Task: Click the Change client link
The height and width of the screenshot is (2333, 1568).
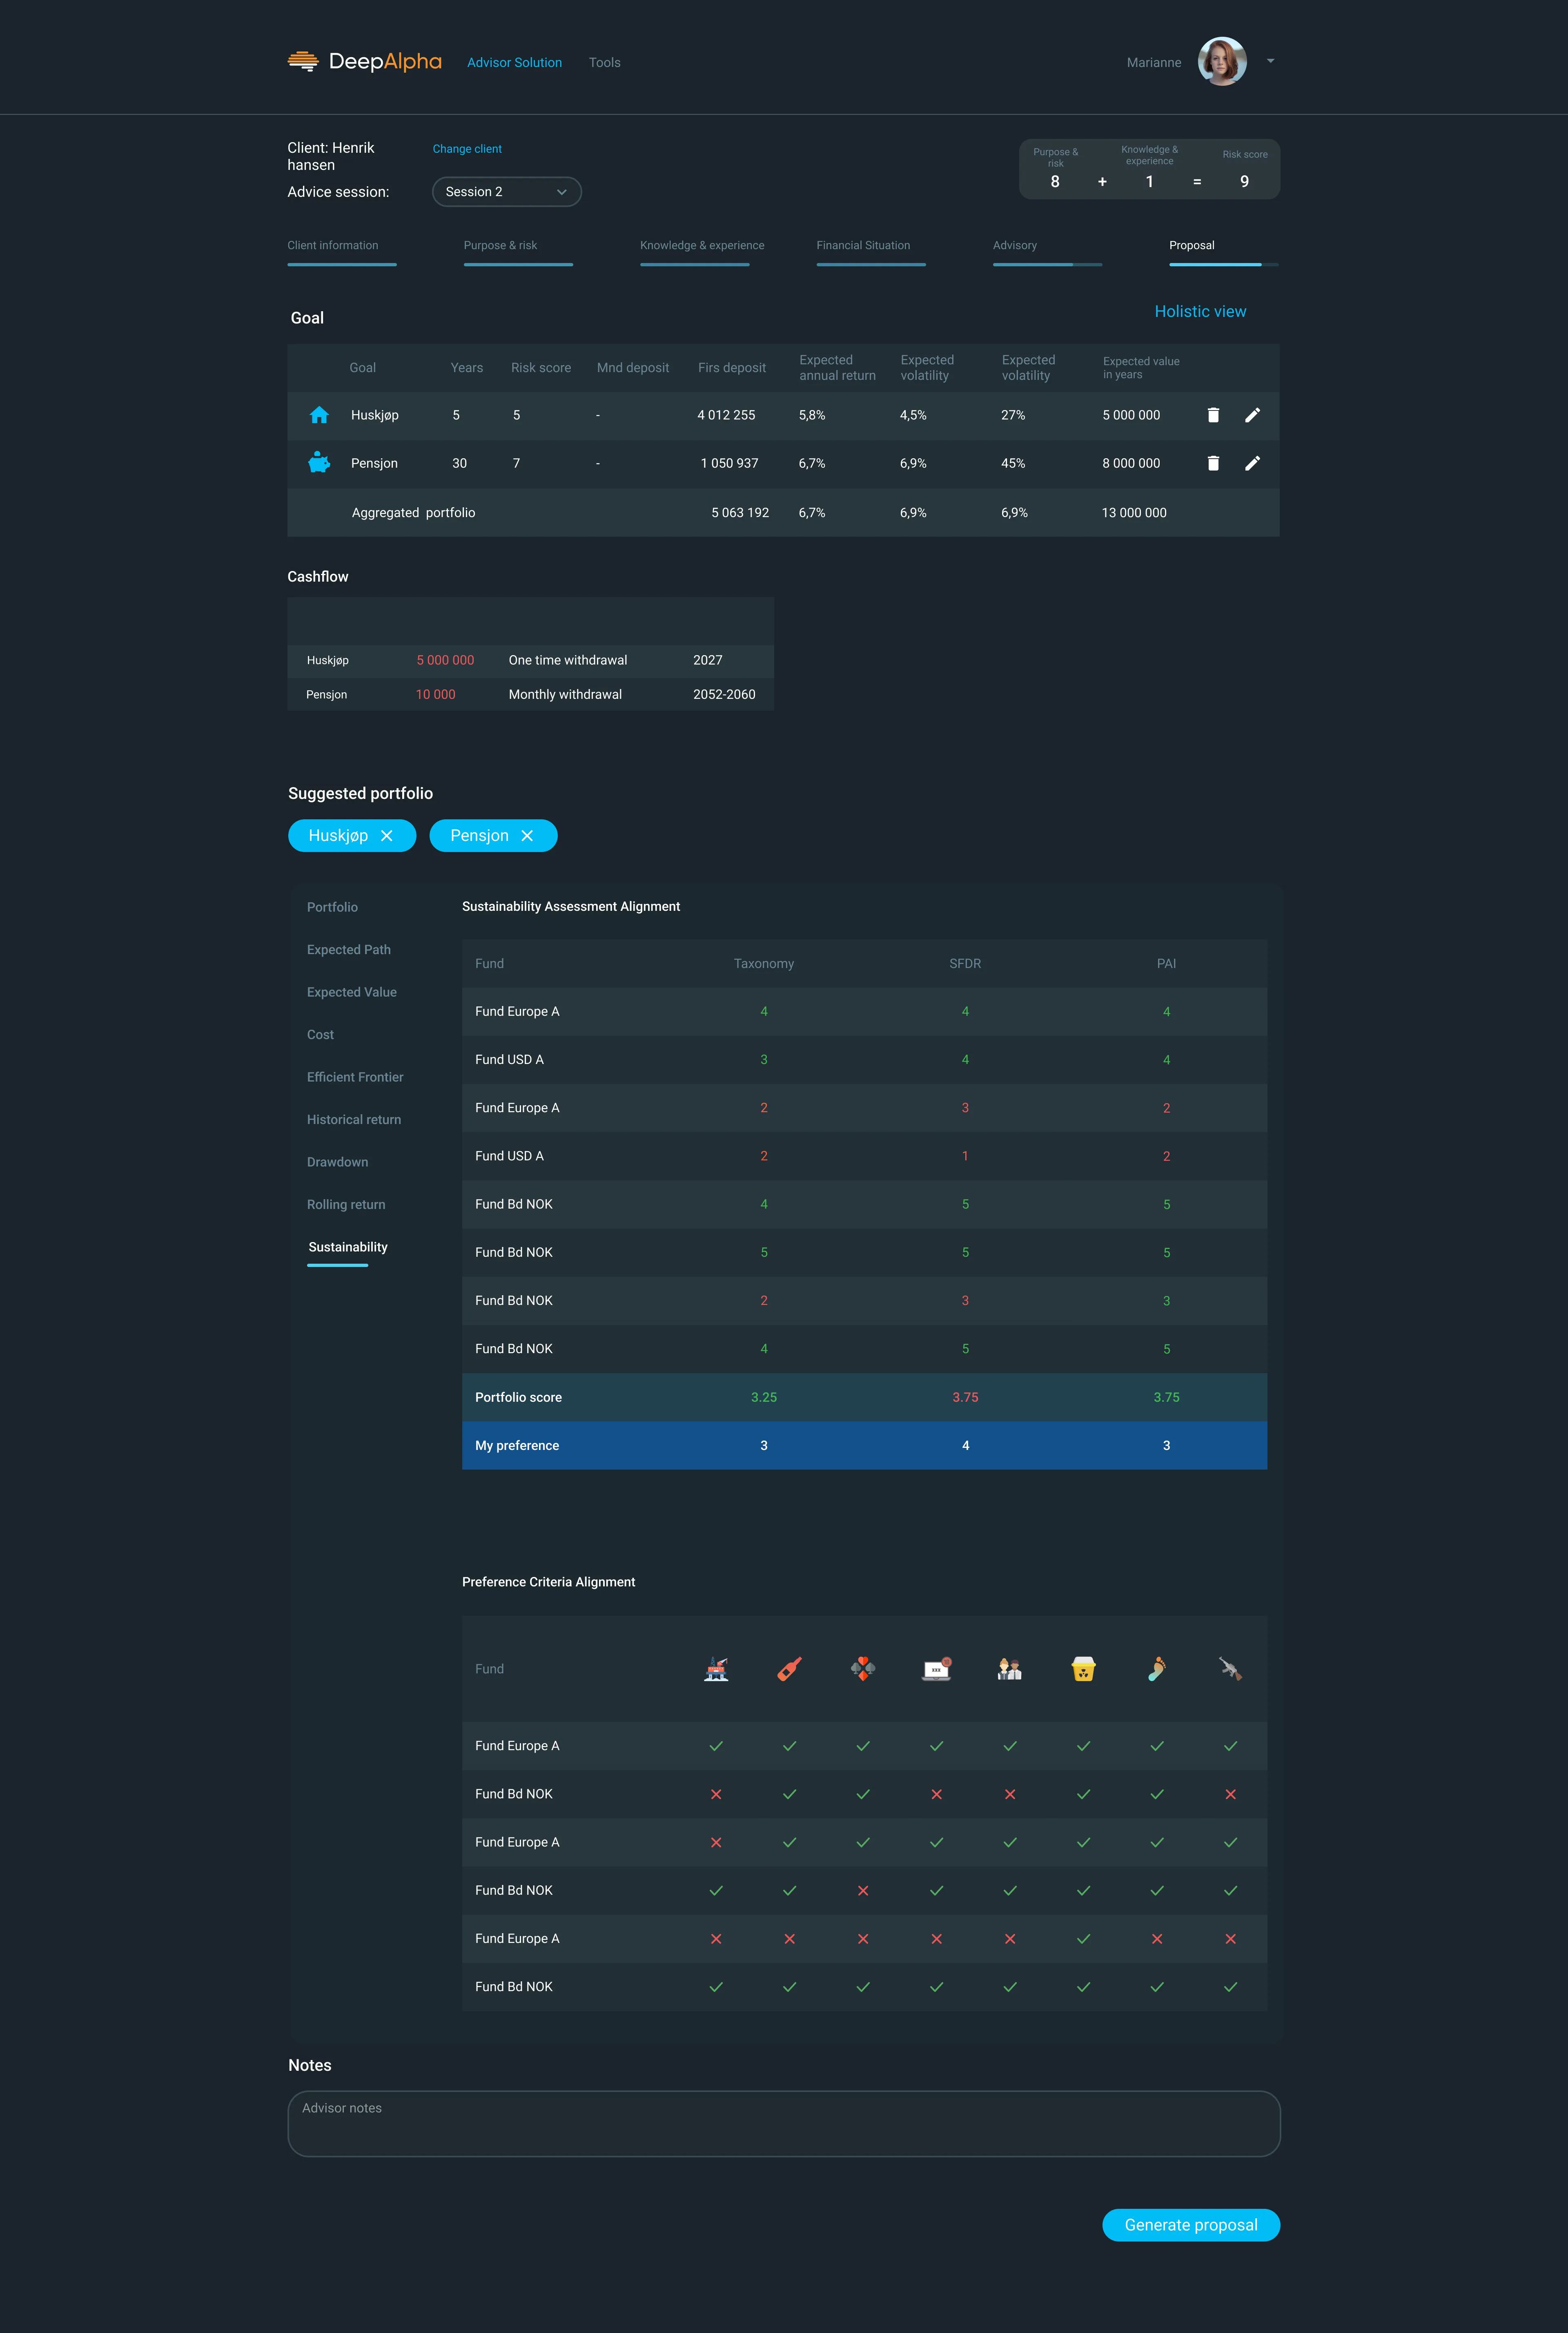Action: [467, 149]
